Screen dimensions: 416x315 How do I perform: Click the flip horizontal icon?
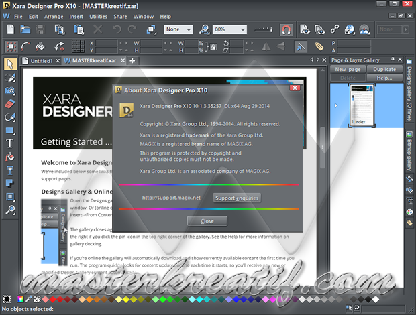pyautogui.click(x=266, y=46)
